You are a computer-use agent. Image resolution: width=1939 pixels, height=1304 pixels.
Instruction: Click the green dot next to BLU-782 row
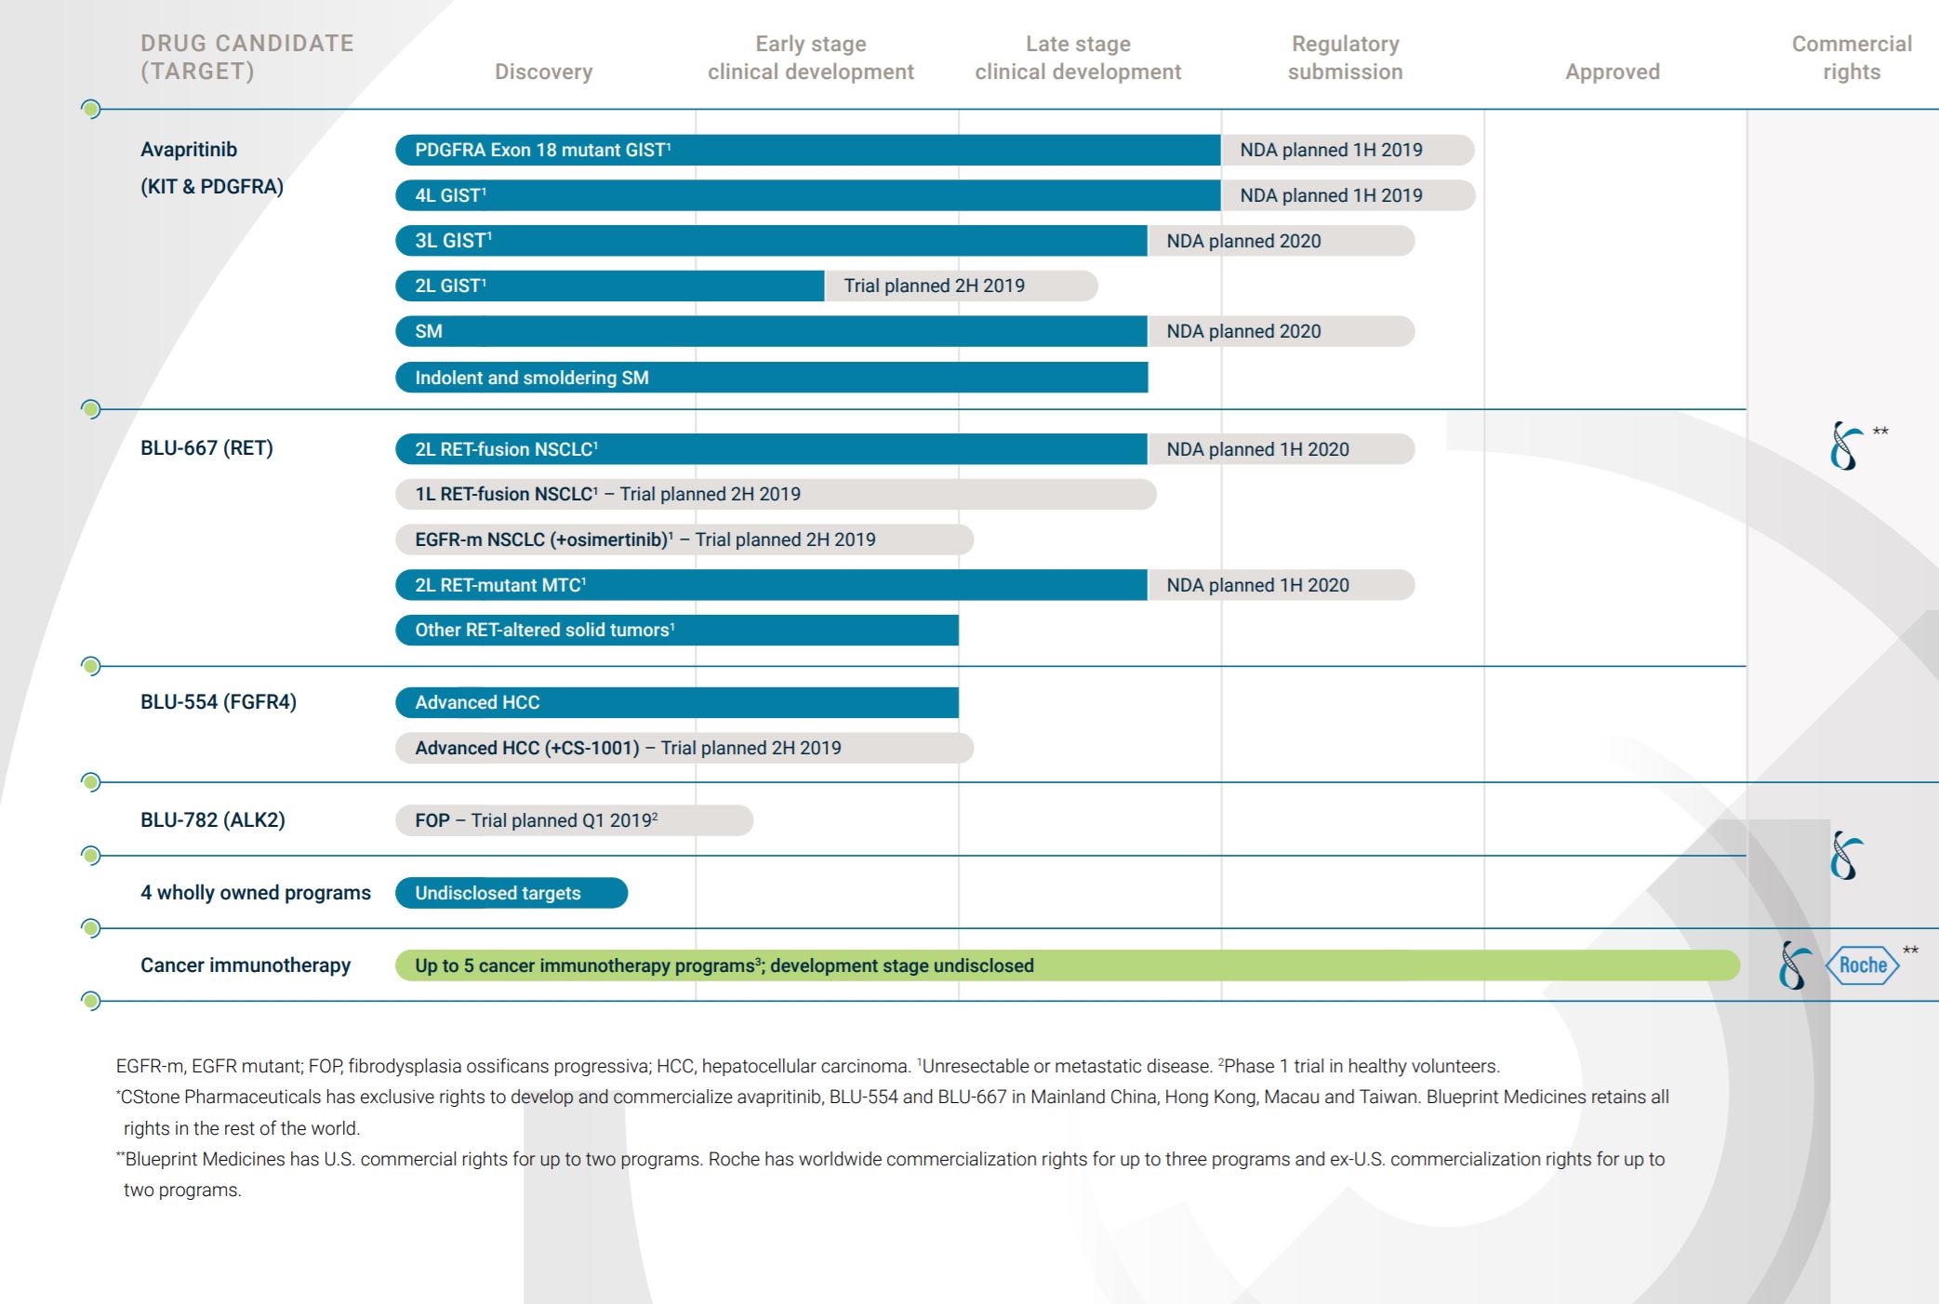click(x=90, y=783)
